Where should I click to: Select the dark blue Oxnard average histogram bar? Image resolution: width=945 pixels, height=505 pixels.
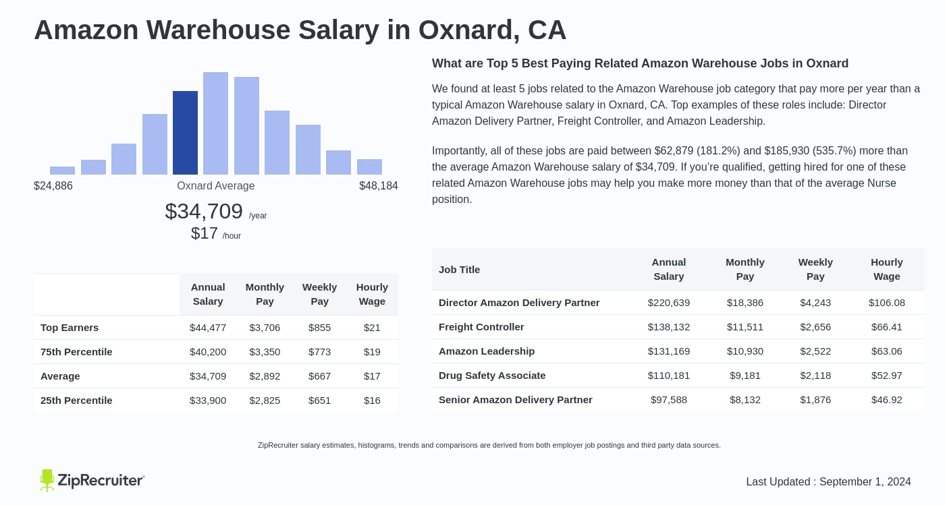(x=185, y=133)
